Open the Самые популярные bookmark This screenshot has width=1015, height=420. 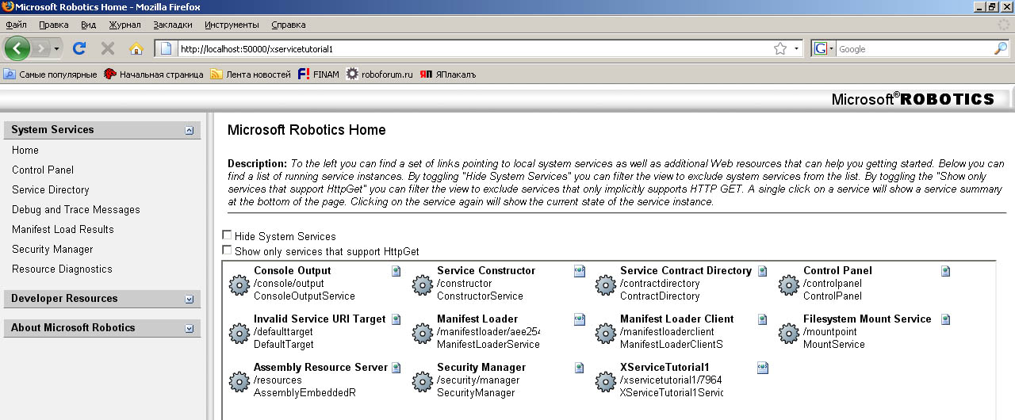50,74
